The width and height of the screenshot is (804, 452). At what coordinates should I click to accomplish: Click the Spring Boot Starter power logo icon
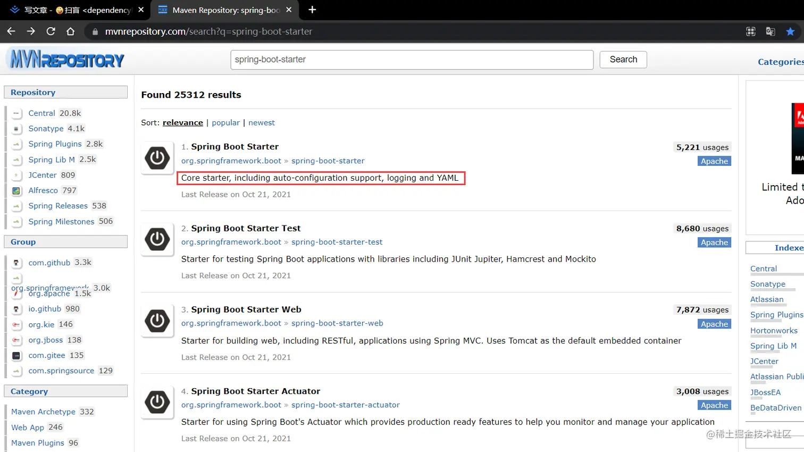157,158
